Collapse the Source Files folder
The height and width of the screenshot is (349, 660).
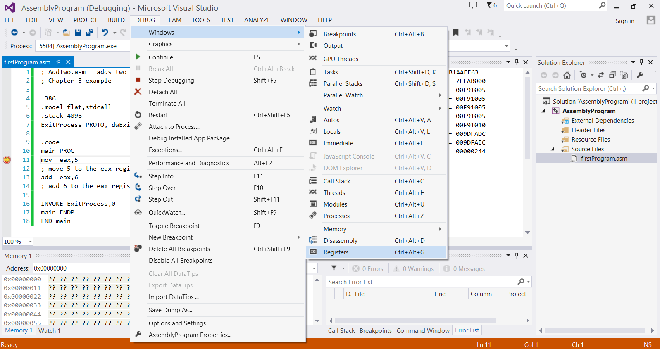tap(553, 149)
